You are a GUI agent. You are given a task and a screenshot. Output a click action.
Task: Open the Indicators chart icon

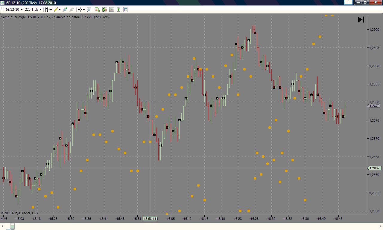pos(112,10)
